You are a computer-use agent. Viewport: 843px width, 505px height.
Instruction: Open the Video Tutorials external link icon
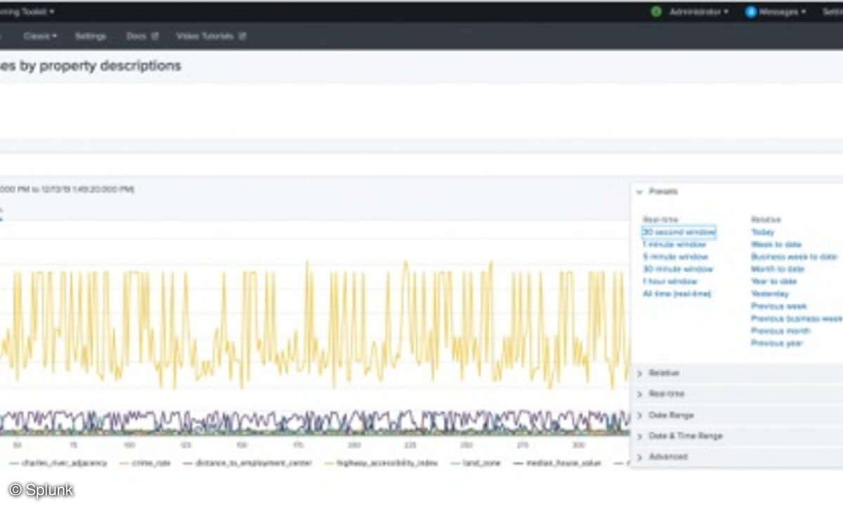click(x=242, y=36)
